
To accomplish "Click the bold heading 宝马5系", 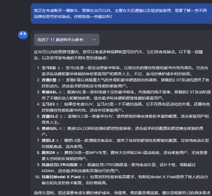I will coord(49,68).
